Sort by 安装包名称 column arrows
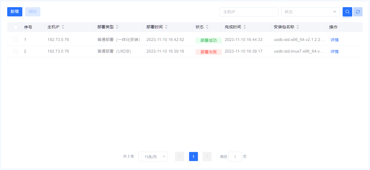The height and width of the screenshot is (170, 370). (298, 27)
